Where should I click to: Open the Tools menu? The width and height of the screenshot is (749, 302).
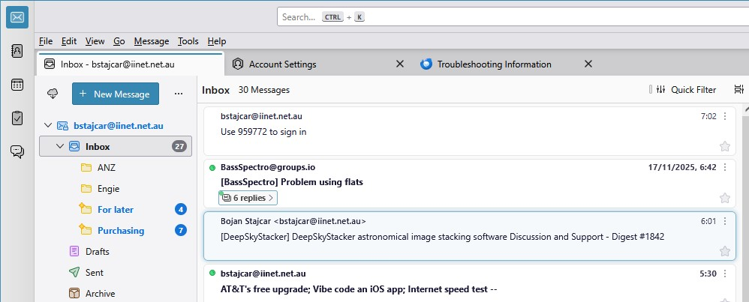[188, 41]
